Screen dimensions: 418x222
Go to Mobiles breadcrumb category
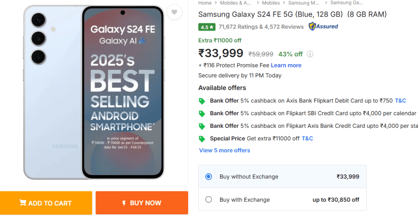coord(271,3)
